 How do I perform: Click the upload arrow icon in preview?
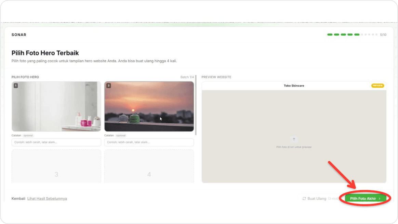(x=294, y=139)
